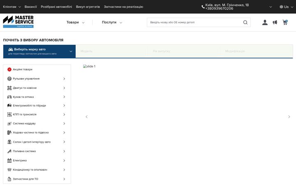The height and width of the screenshot is (185, 296).
Task: Open Запчастини на реалізацію page
Action: pyautogui.click(x=123, y=7)
